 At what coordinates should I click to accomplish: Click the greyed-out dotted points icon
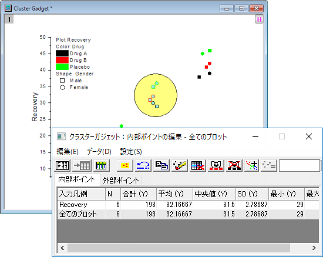pyautogui.click(x=269, y=165)
